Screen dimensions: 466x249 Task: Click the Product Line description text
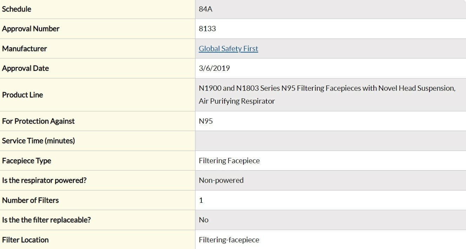click(327, 95)
